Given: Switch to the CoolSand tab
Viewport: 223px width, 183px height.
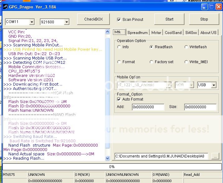Looking at the screenshot, I should [173, 33].
